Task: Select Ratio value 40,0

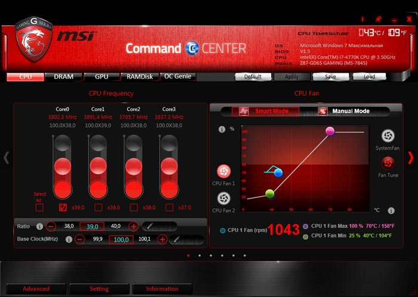Action: pos(116,226)
